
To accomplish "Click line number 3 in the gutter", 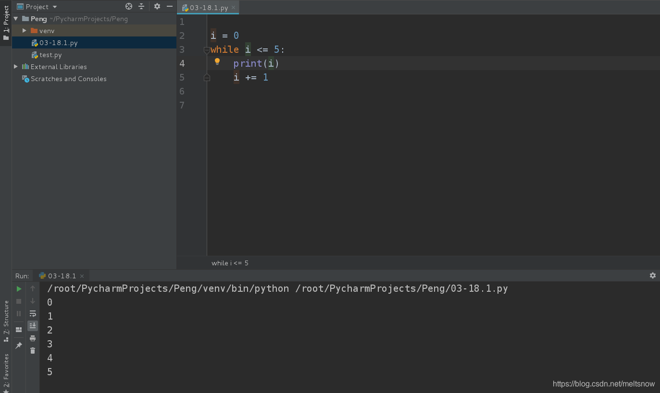I will click(182, 49).
